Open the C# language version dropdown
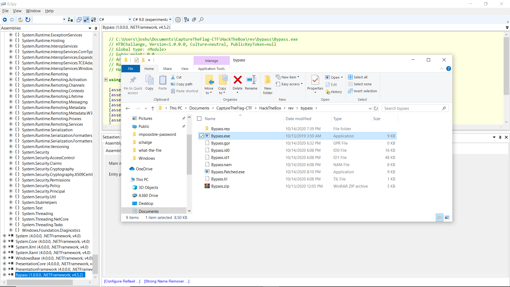510x287 pixels. point(152,20)
